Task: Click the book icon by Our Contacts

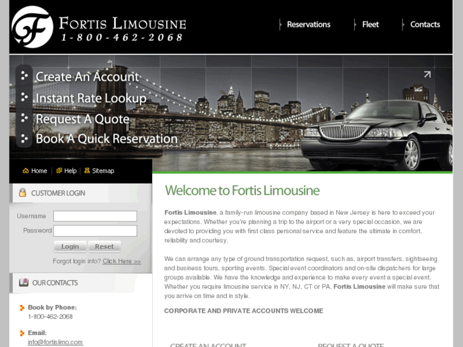Action: 24,283
